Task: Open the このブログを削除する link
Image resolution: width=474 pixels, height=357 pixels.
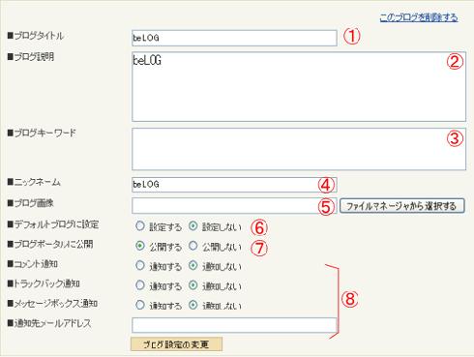Action: (x=419, y=17)
